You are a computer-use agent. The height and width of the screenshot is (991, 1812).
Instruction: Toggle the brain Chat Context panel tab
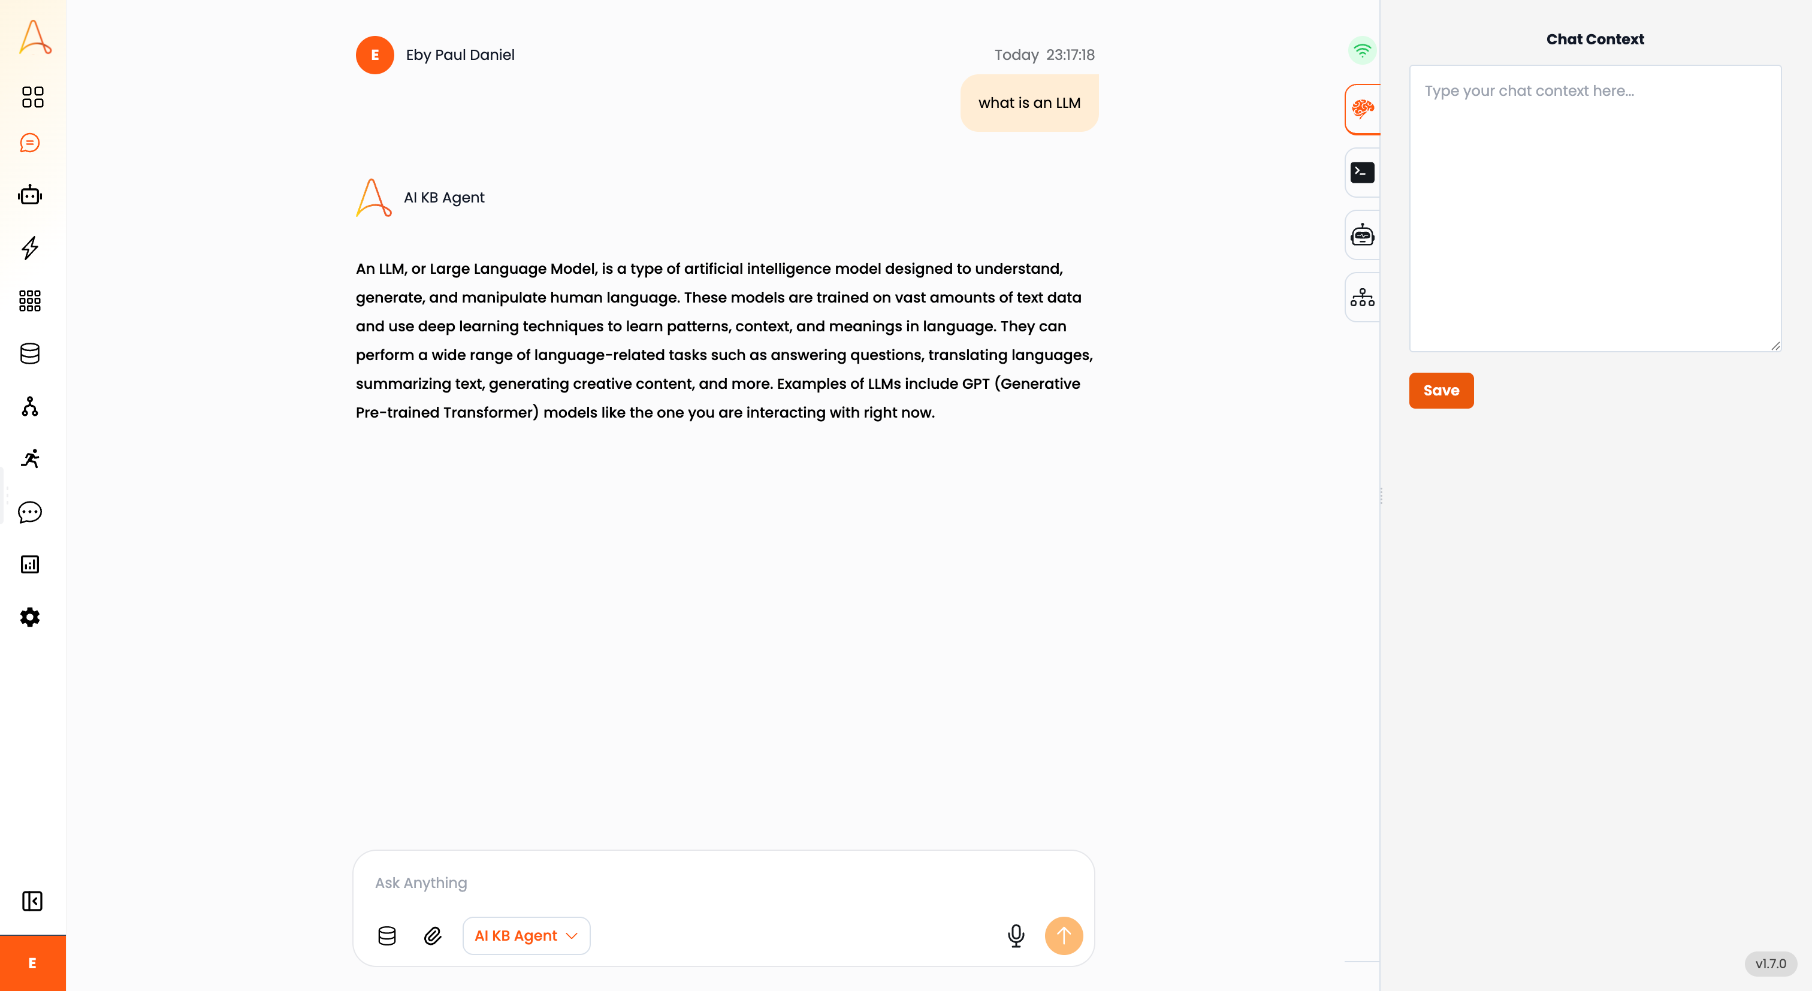point(1363,110)
